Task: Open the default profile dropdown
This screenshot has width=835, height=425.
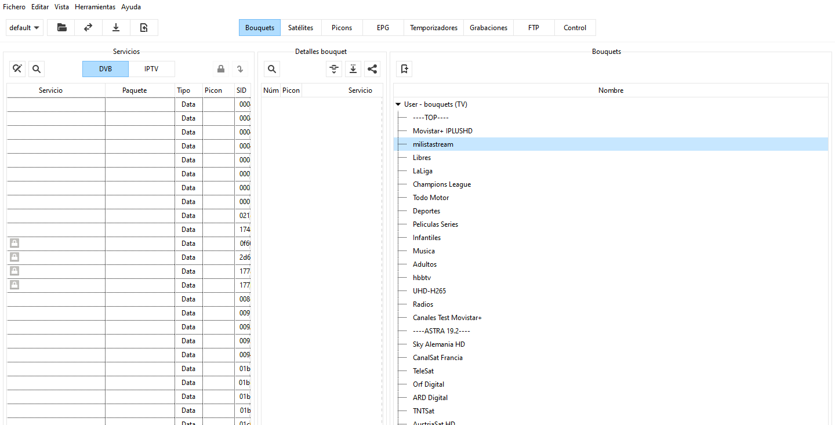Action: [24, 28]
